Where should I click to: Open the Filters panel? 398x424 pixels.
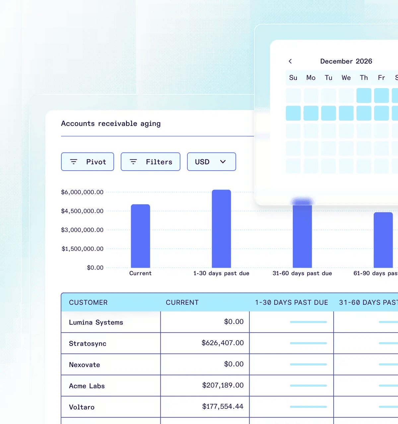(x=151, y=162)
